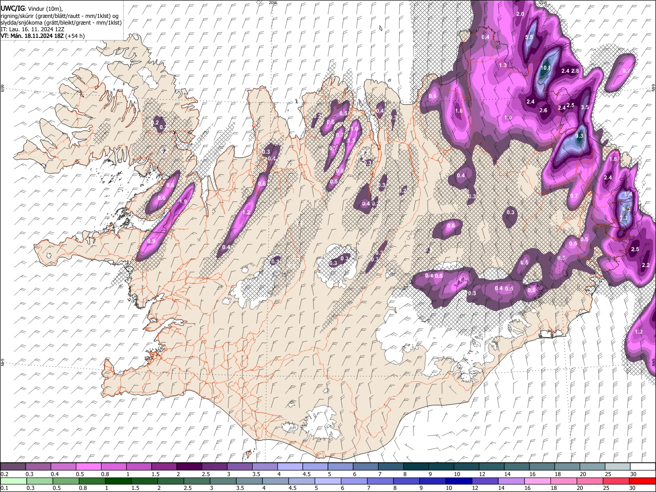Select the 0.9 value in western band
This screenshot has width=656, height=492.
151,241
